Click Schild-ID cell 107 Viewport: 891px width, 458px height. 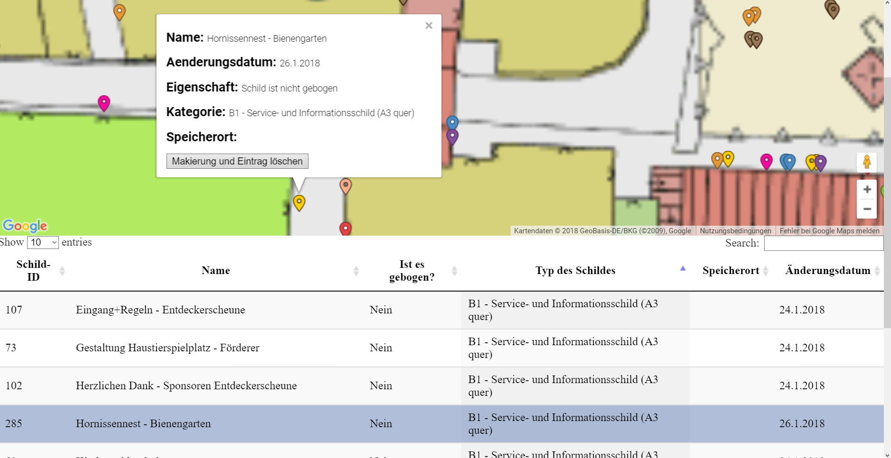pyautogui.click(x=14, y=310)
